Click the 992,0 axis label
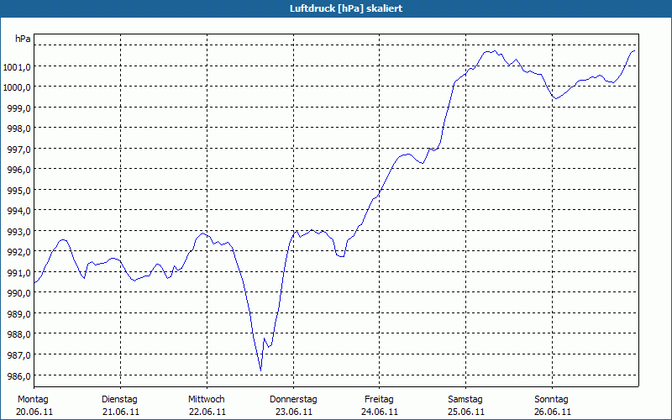Viewport: 672px width, 420px height. click(x=18, y=252)
